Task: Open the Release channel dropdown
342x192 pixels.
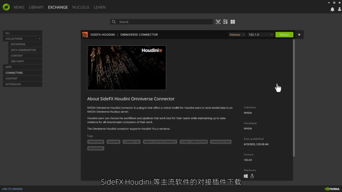Action: pos(237,35)
